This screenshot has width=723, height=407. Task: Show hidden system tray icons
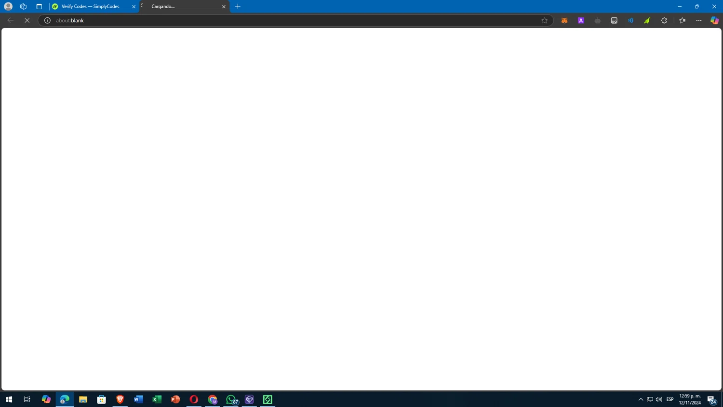(x=641, y=399)
